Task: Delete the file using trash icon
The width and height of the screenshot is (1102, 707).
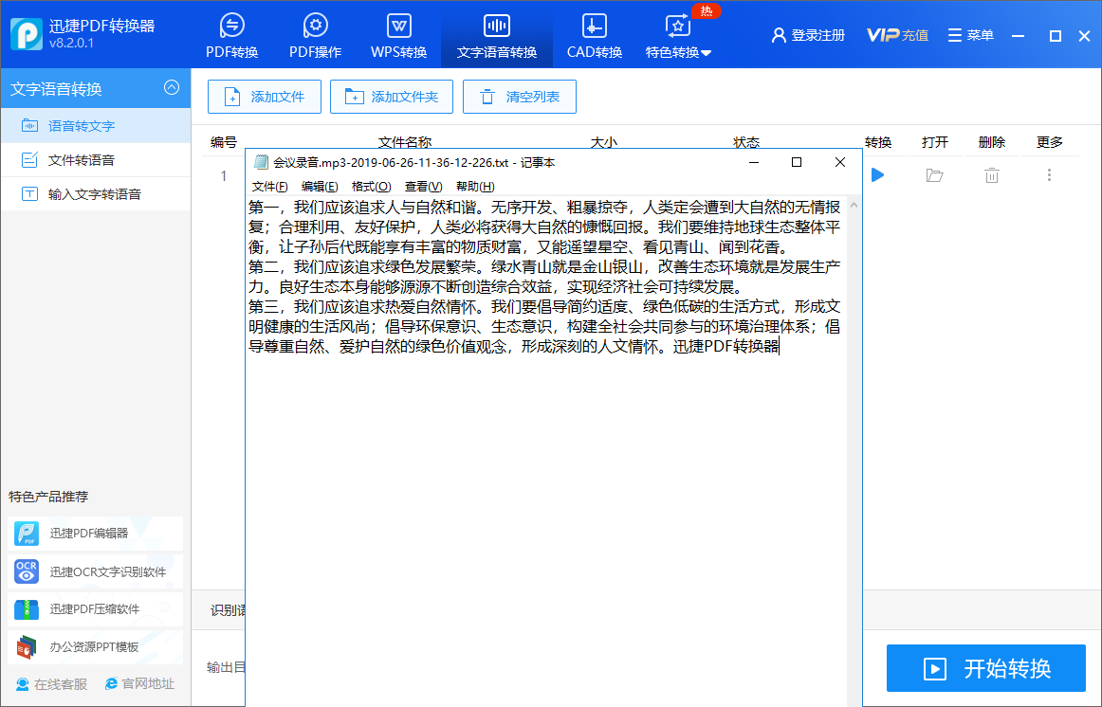Action: pos(992,175)
